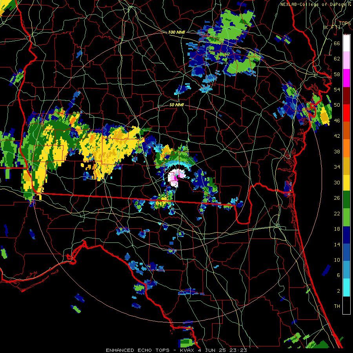Click the magenta legend swatch
The height and width of the screenshot is (353, 353).
(346, 78)
